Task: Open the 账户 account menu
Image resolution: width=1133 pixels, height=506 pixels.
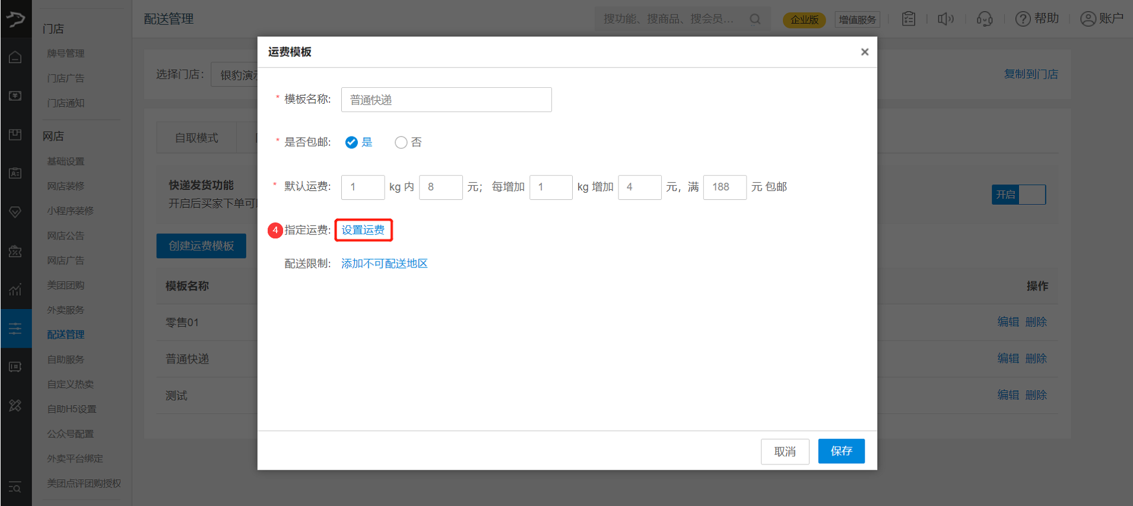Action: [1102, 19]
